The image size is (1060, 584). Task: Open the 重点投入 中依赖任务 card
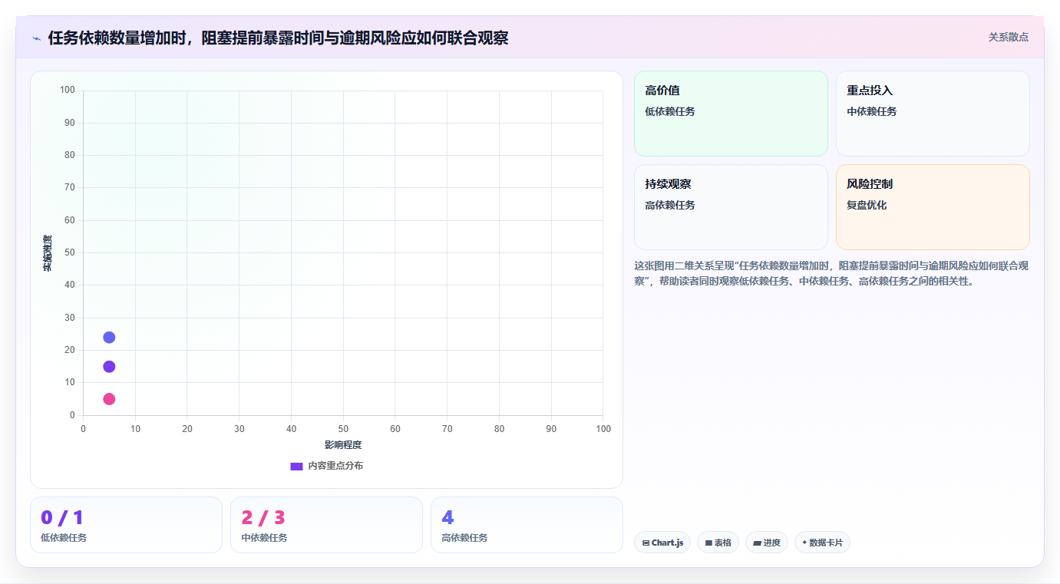click(933, 114)
